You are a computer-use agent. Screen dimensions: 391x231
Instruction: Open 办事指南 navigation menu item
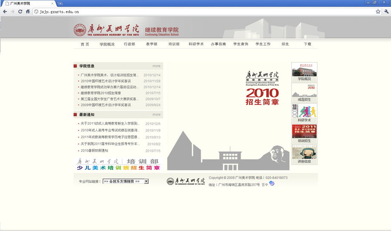click(218, 44)
